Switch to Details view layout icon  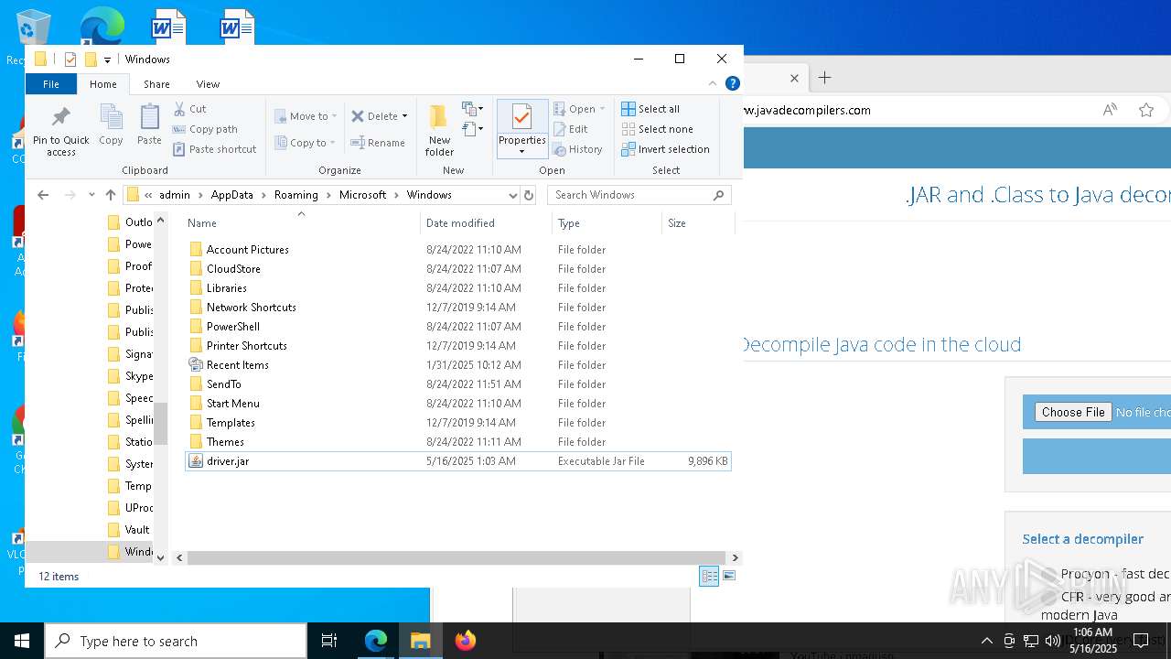pos(709,576)
